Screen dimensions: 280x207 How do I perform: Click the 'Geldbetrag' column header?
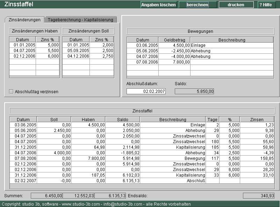pyautogui.click(x=174, y=40)
